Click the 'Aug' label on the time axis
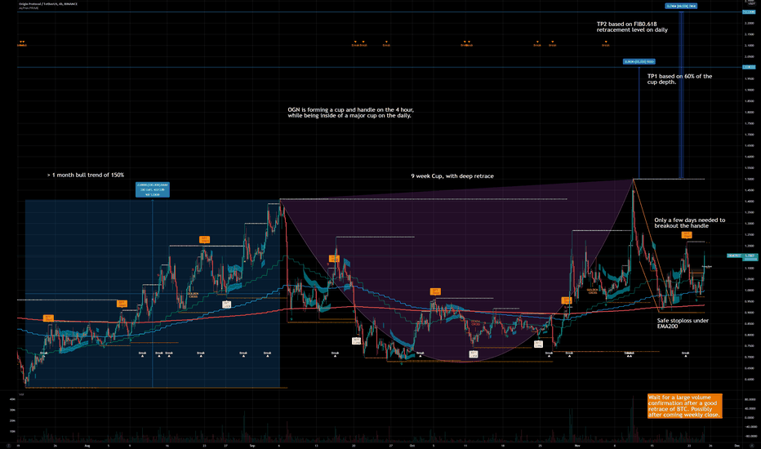The height and width of the screenshot is (449, 761). [87, 446]
